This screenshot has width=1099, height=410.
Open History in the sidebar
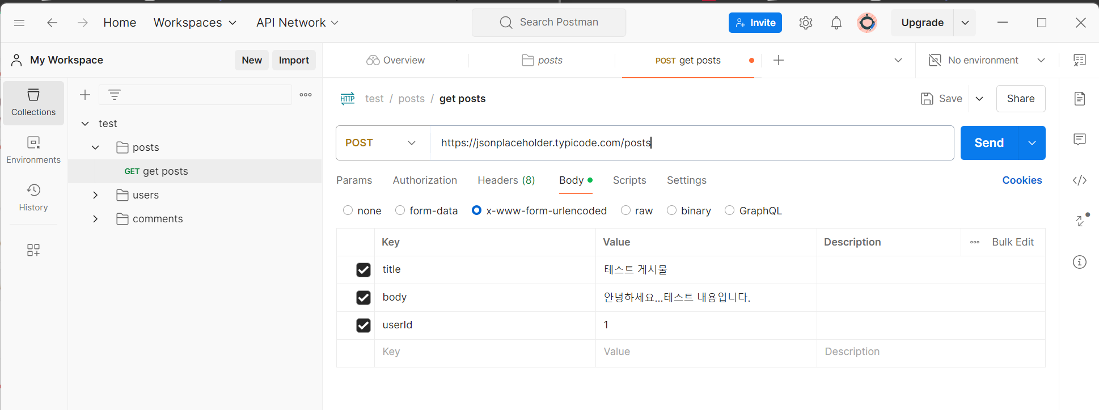point(33,198)
